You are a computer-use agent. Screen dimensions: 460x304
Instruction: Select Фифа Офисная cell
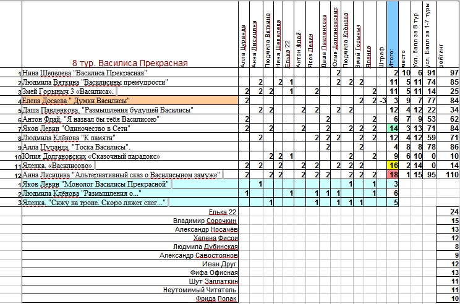pos(130,272)
